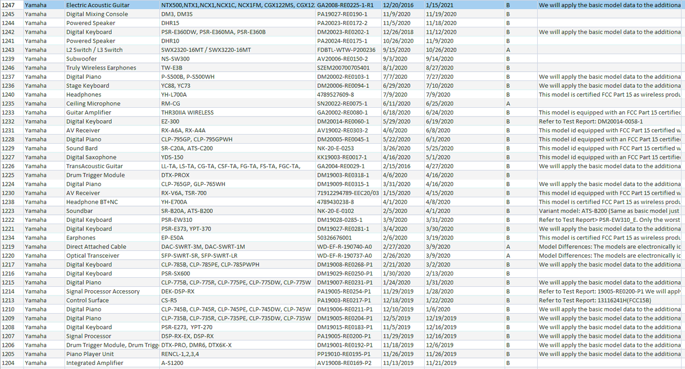Select row ID cell 1219
This screenshot has height=369, width=685.
coord(11,246)
